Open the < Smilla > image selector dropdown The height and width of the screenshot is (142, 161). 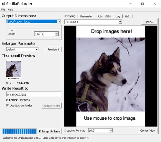click(x=120, y=22)
